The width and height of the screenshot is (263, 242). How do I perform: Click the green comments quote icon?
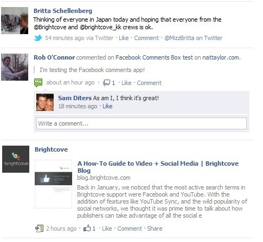tap(39, 83)
